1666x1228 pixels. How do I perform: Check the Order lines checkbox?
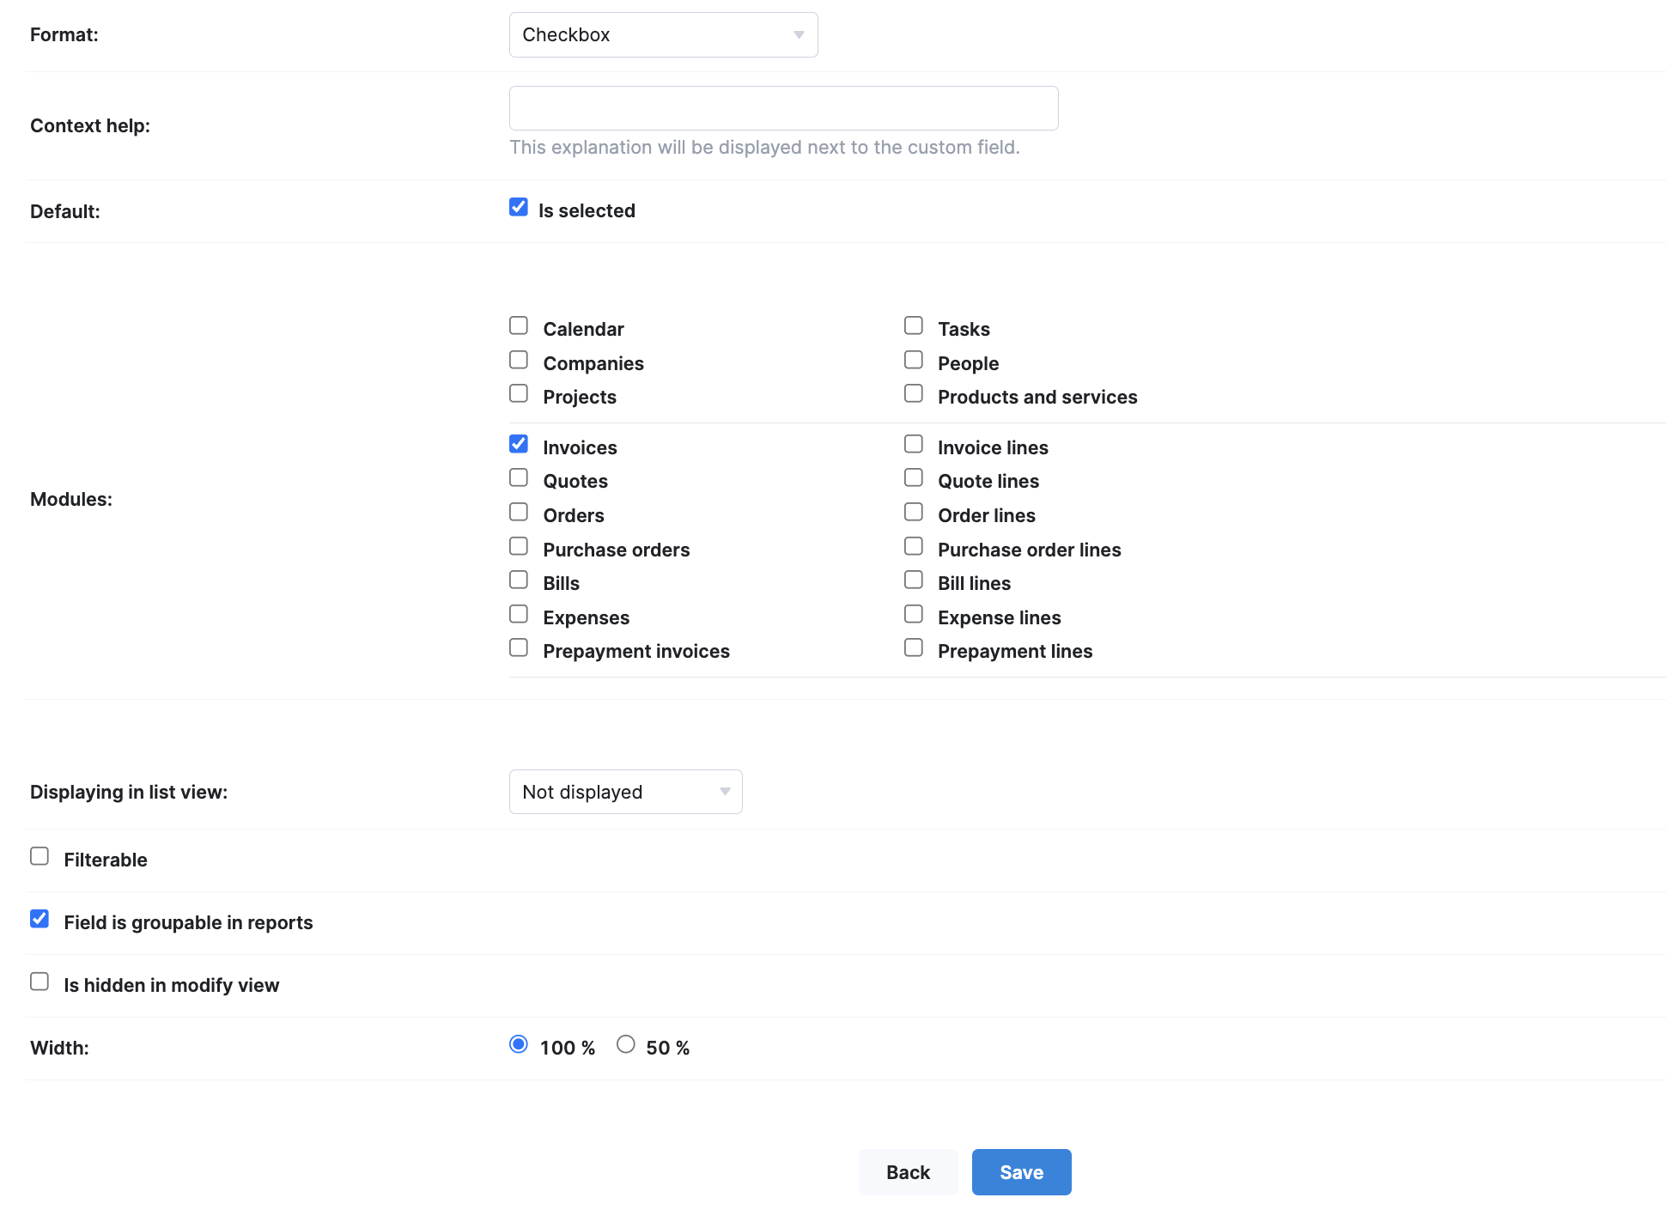(914, 512)
